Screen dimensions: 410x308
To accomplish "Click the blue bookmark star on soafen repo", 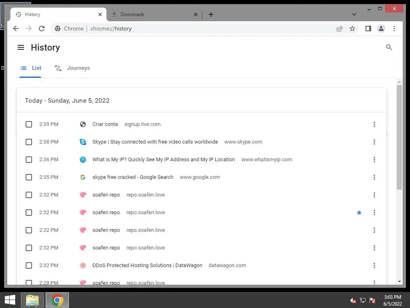I will point(359,213).
